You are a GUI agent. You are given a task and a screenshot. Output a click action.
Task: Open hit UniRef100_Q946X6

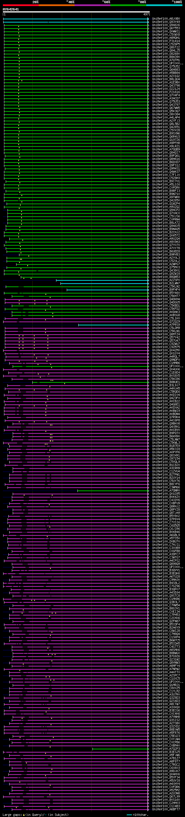(x=166, y=25)
